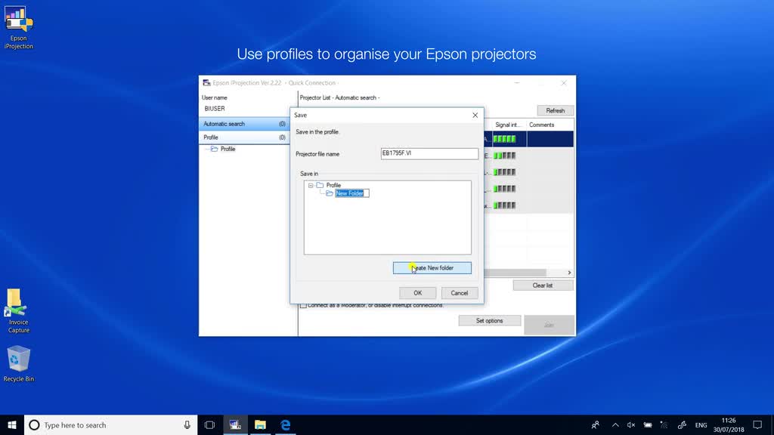The image size is (774, 435).
Task: Select Automatic search tab in sidebar
Action: (x=244, y=124)
